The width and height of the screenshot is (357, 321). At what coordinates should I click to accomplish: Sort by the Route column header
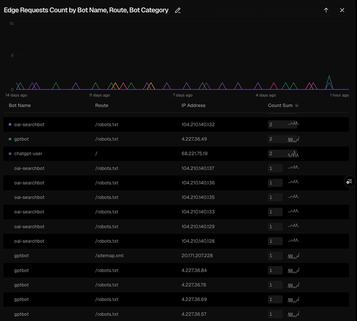coord(102,105)
